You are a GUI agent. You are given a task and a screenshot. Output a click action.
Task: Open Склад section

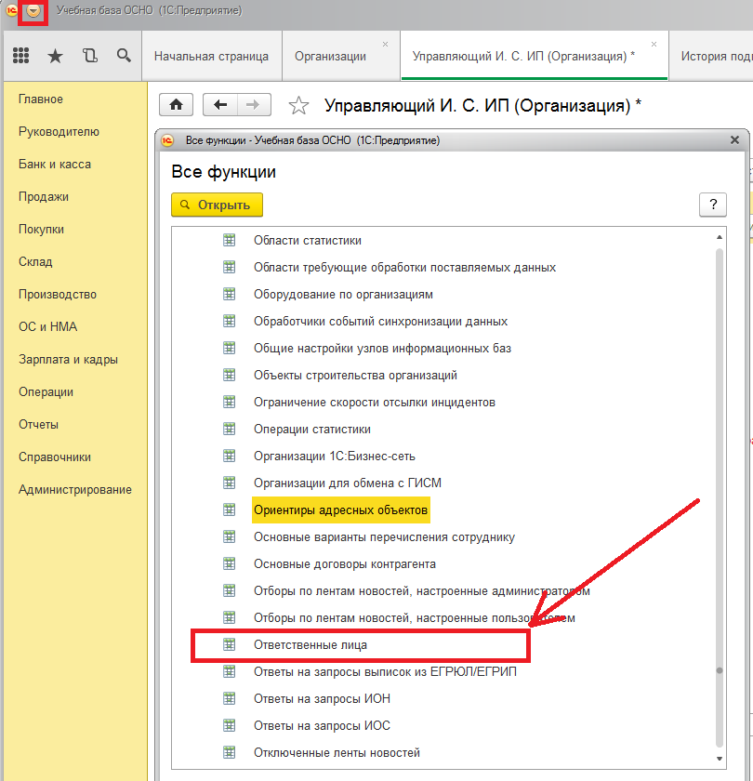tap(35, 261)
